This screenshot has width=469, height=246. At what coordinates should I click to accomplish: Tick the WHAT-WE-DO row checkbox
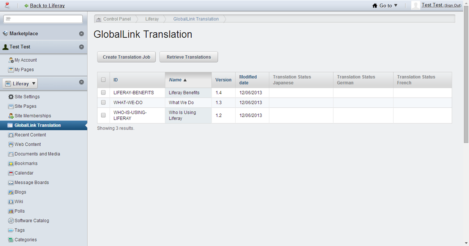103,102
